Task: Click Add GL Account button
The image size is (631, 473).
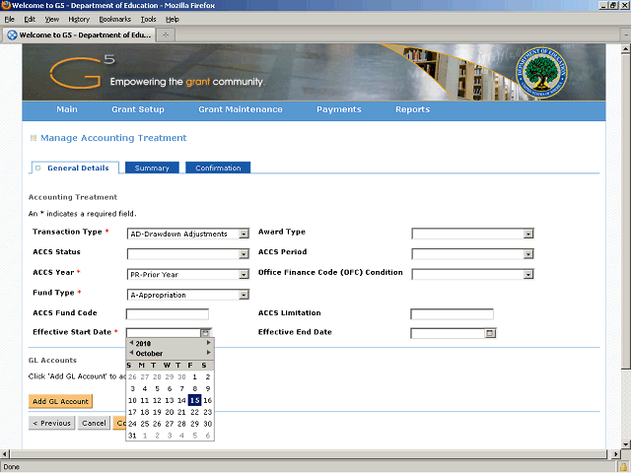Action: point(60,401)
